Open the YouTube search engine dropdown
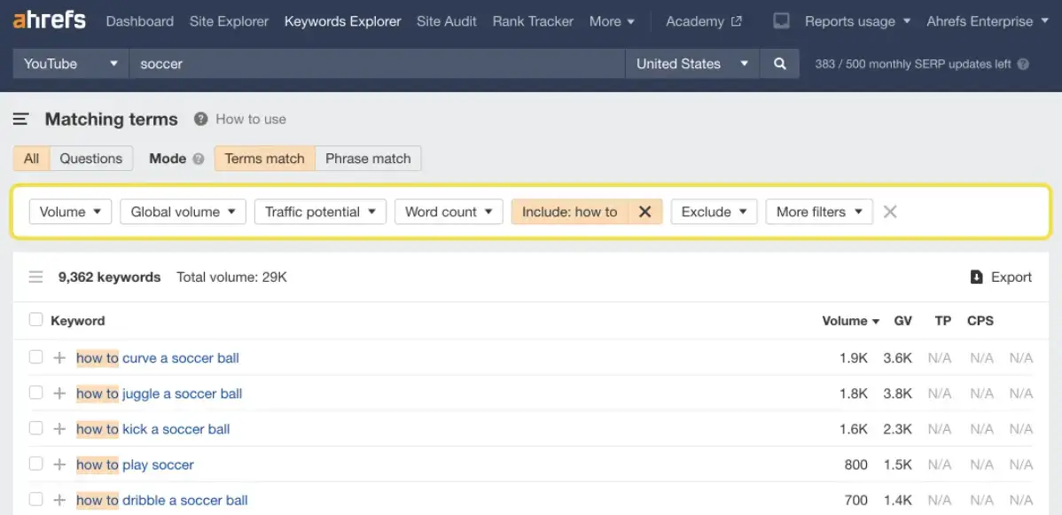The width and height of the screenshot is (1062, 515). click(x=70, y=63)
